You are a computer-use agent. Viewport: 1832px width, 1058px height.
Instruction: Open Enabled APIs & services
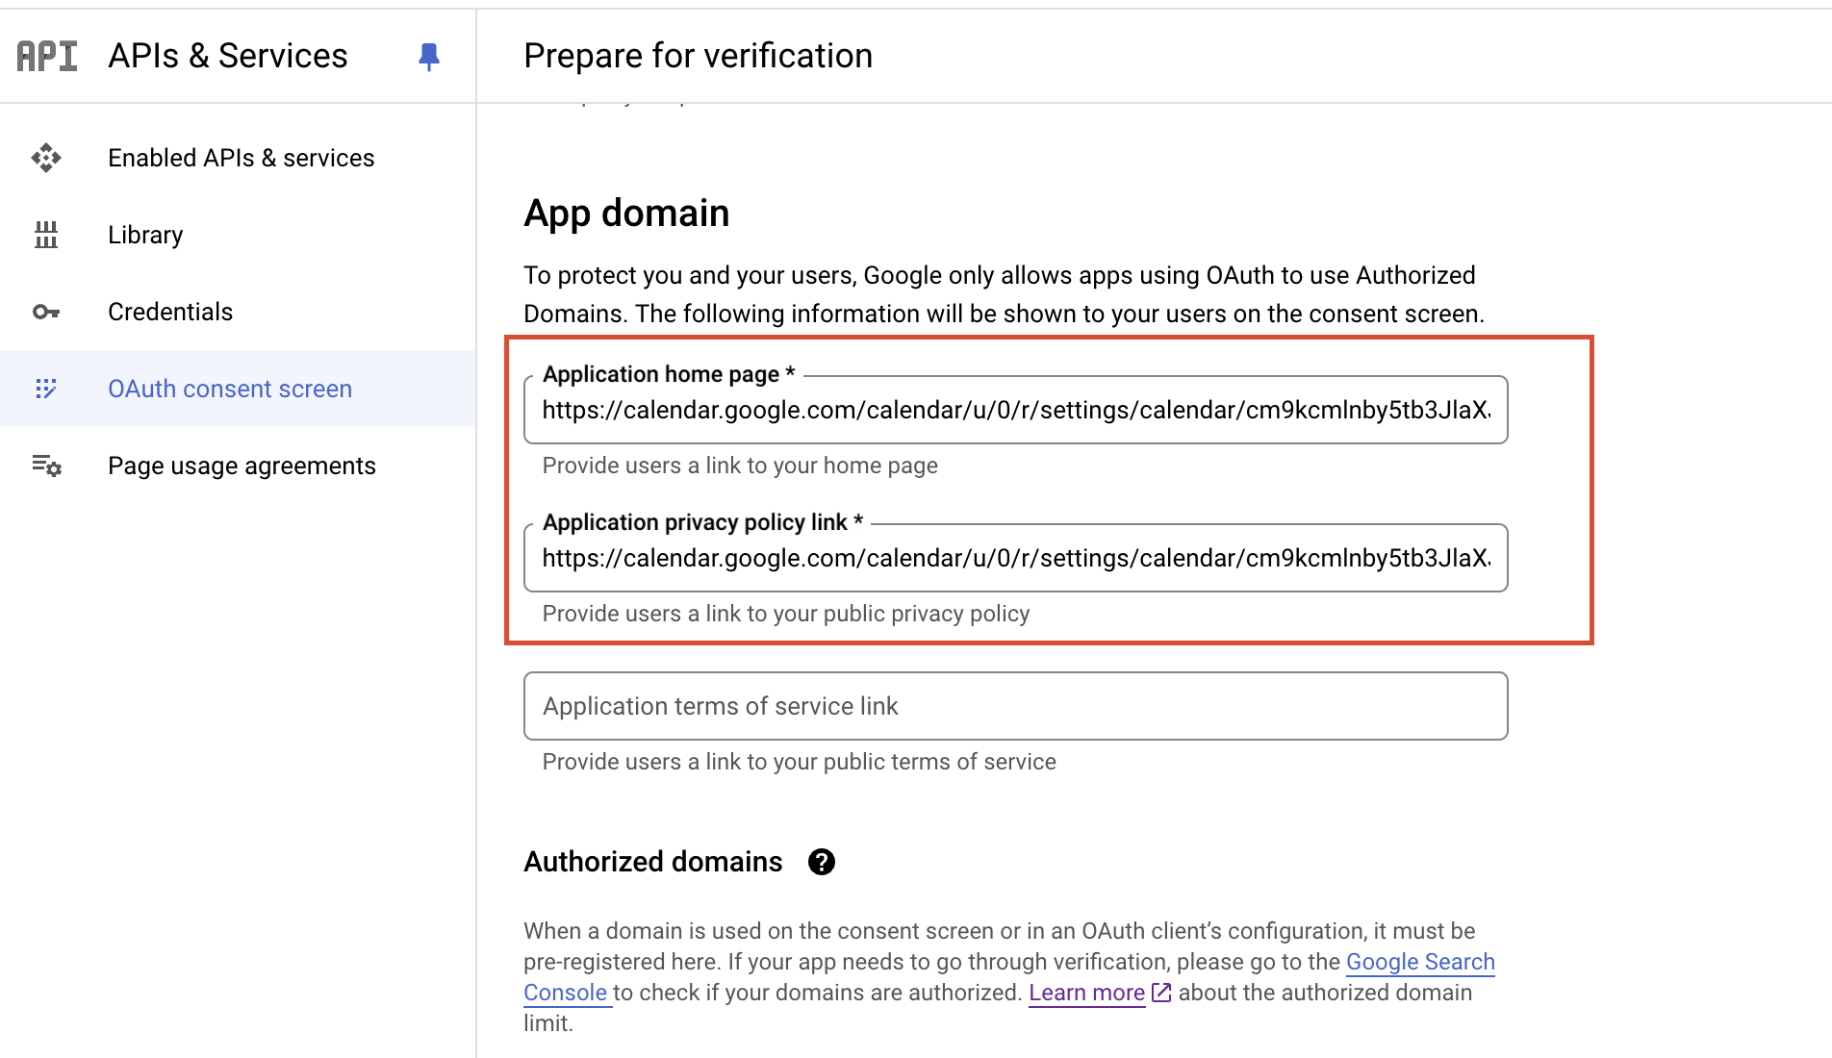(x=239, y=158)
